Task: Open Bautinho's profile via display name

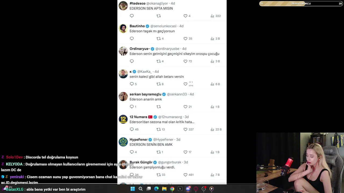Action: pyautogui.click(x=137, y=26)
